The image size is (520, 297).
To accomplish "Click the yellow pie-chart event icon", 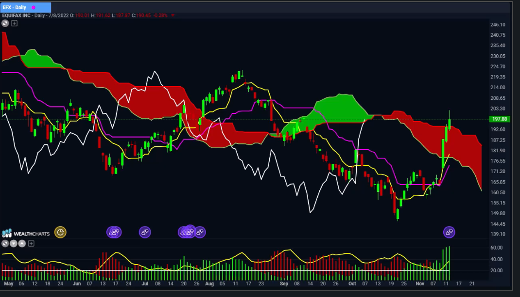I will click(x=60, y=232).
